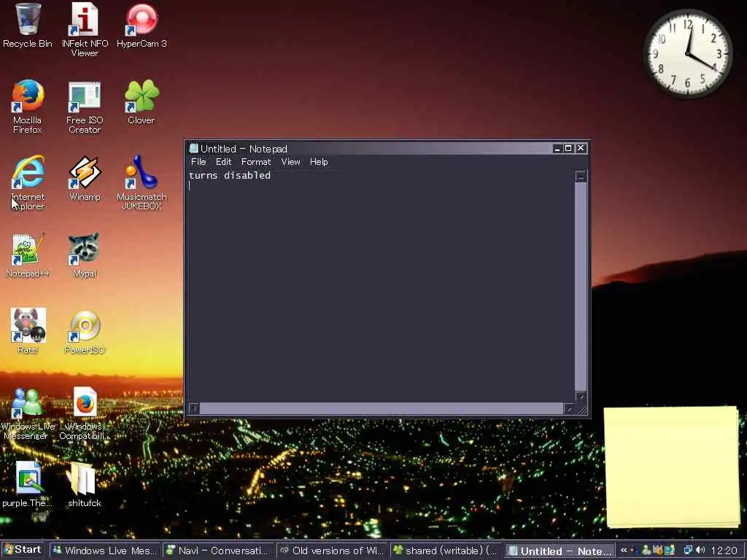Select the Free ISO Creator shortcut
The width and height of the screenshot is (747, 560).
pos(85,106)
